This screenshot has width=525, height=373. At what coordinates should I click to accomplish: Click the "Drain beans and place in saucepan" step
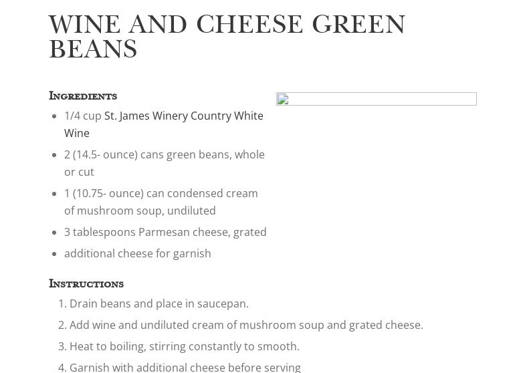pyautogui.click(x=159, y=303)
